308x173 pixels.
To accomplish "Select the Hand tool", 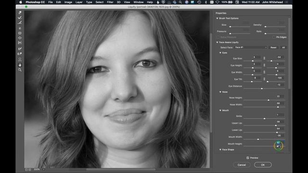I will pyautogui.click(x=20, y=65).
